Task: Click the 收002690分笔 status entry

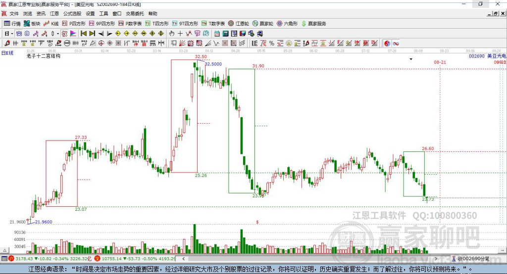Action: point(470,259)
